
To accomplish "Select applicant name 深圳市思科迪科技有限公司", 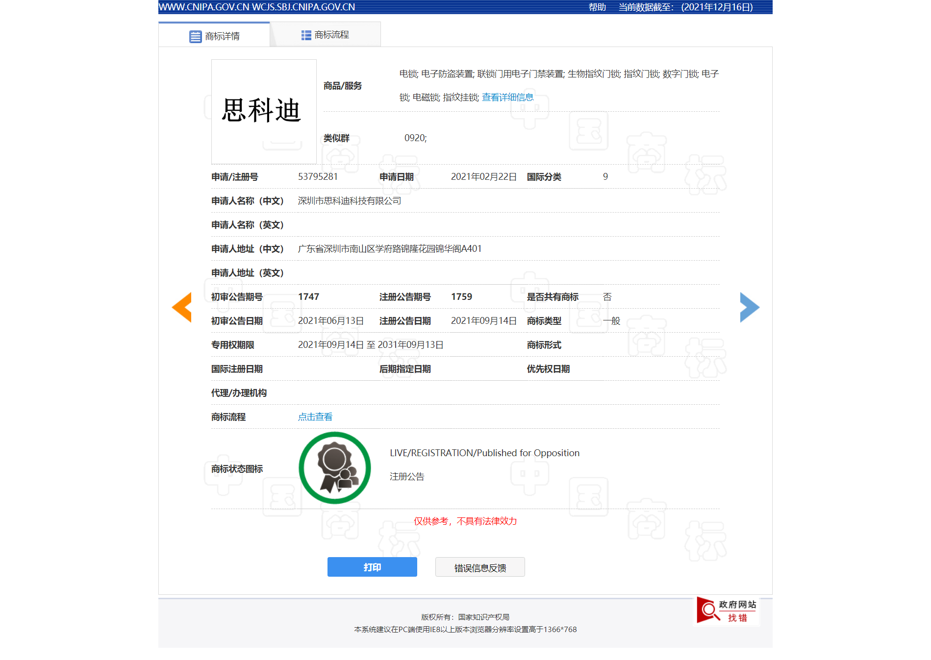I will tap(350, 201).
